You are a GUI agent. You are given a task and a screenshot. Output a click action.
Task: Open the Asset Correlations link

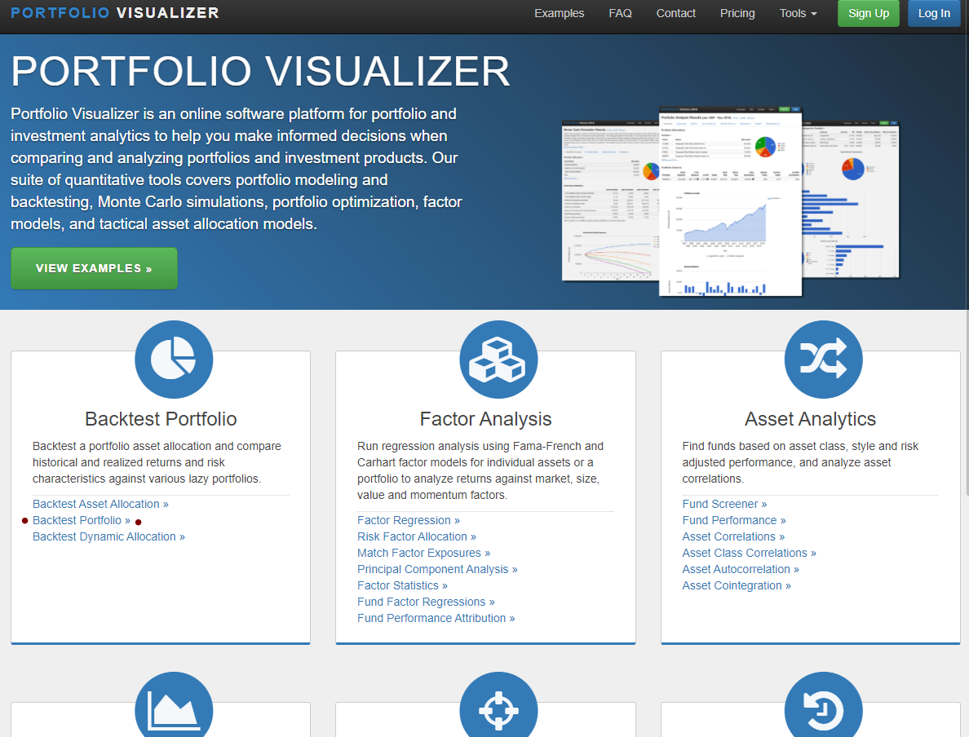pos(733,536)
